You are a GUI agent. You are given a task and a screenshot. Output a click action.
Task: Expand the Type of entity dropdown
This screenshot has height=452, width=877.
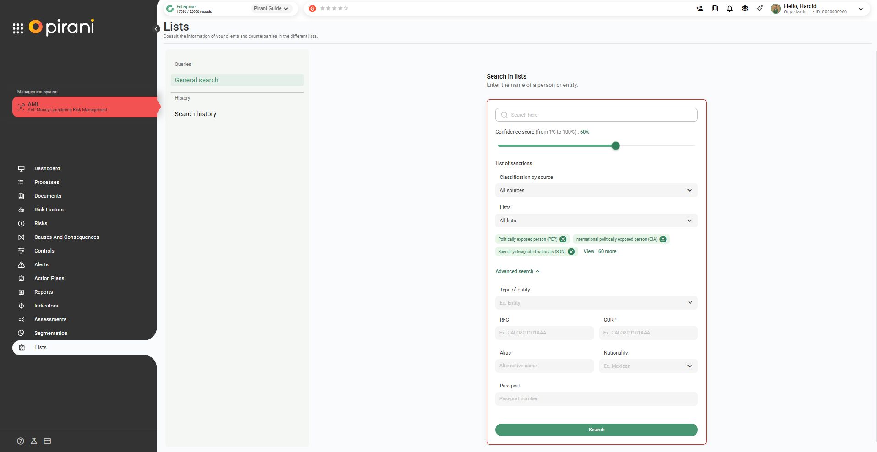tap(596, 303)
